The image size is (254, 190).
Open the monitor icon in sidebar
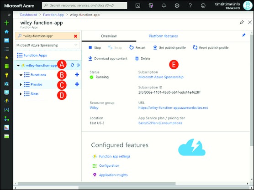coord(7,92)
